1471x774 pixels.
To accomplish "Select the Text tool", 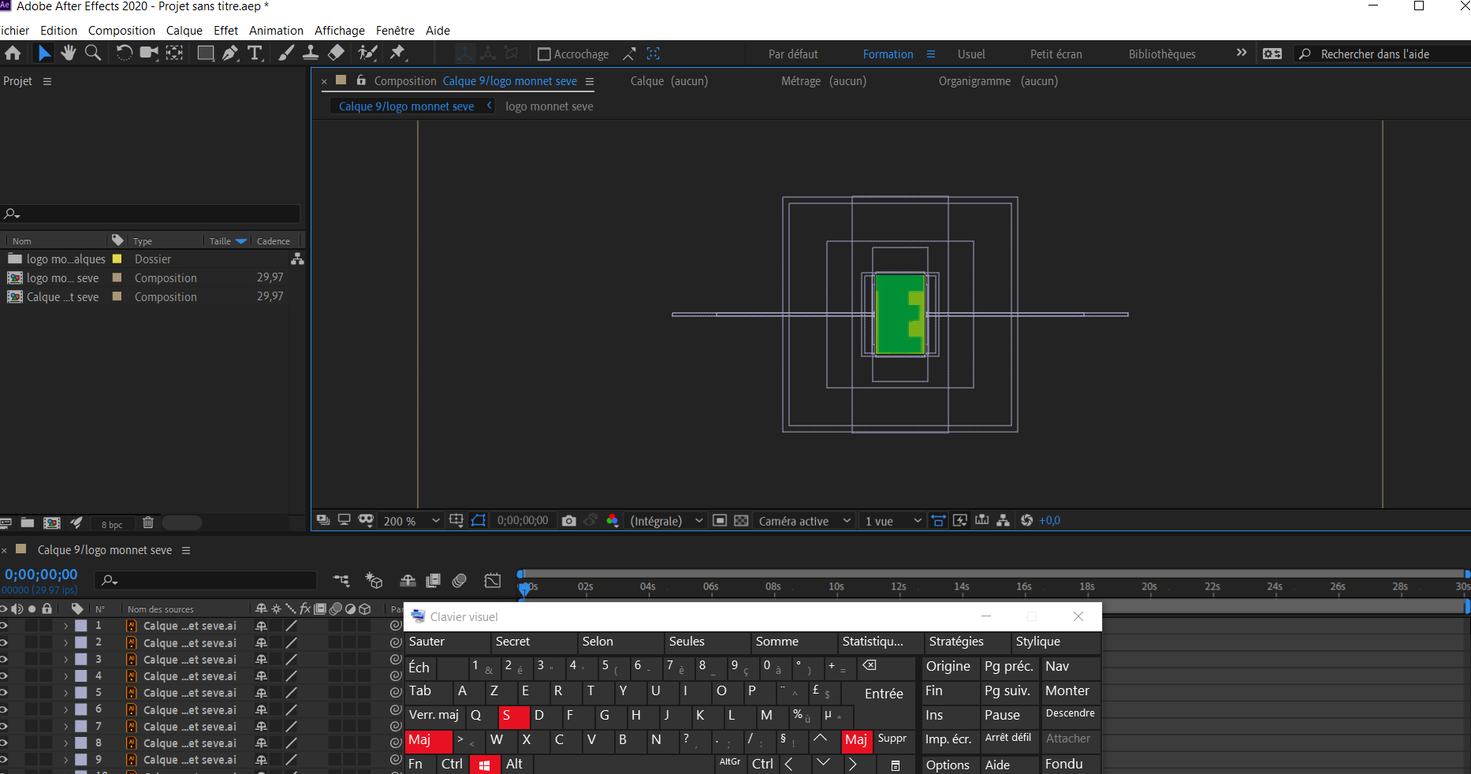I will 255,53.
